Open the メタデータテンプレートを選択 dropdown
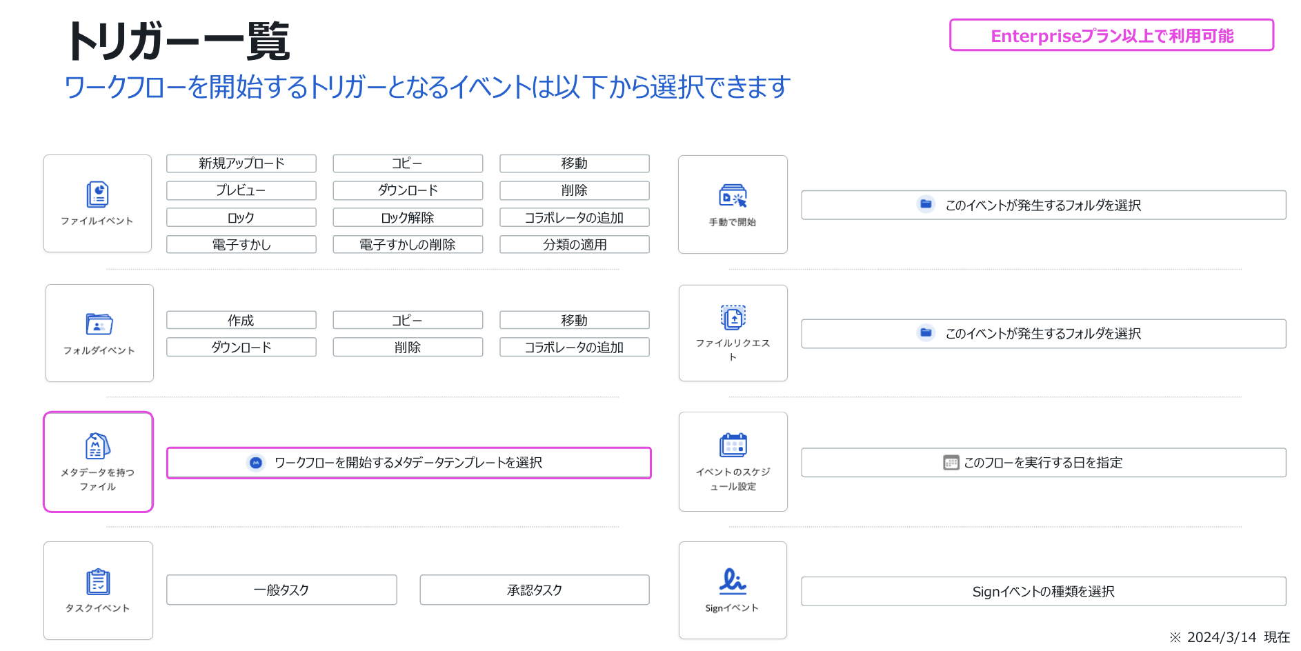1301x651 pixels. pos(408,463)
